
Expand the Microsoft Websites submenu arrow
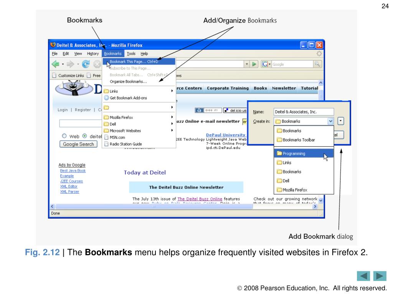pos(172,130)
